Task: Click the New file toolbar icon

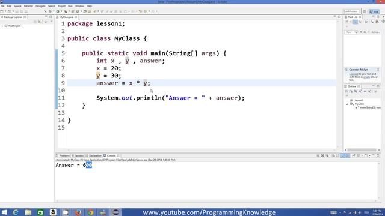Action: [2, 11]
